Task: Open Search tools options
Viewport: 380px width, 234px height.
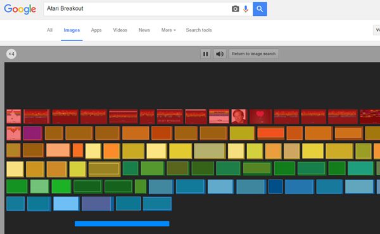Action: [x=199, y=30]
